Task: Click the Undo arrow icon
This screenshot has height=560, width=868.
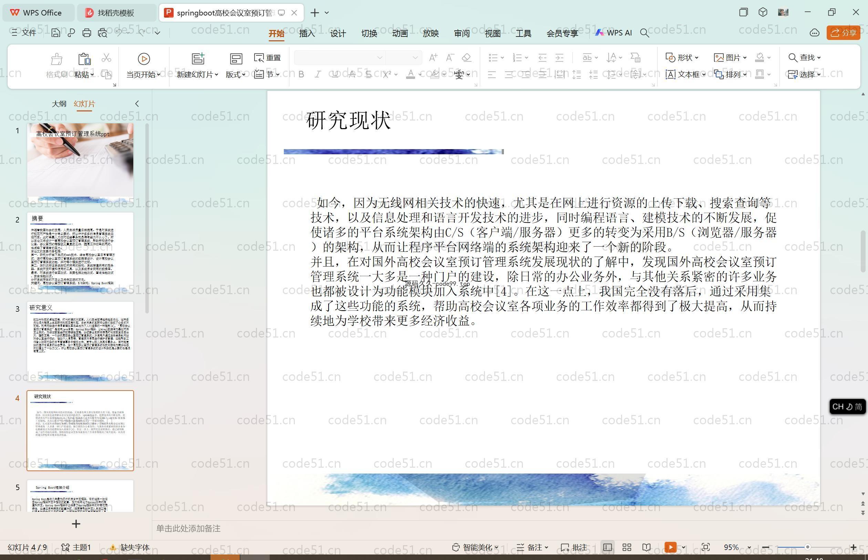Action: pyautogui.click(x=118, y=33)
